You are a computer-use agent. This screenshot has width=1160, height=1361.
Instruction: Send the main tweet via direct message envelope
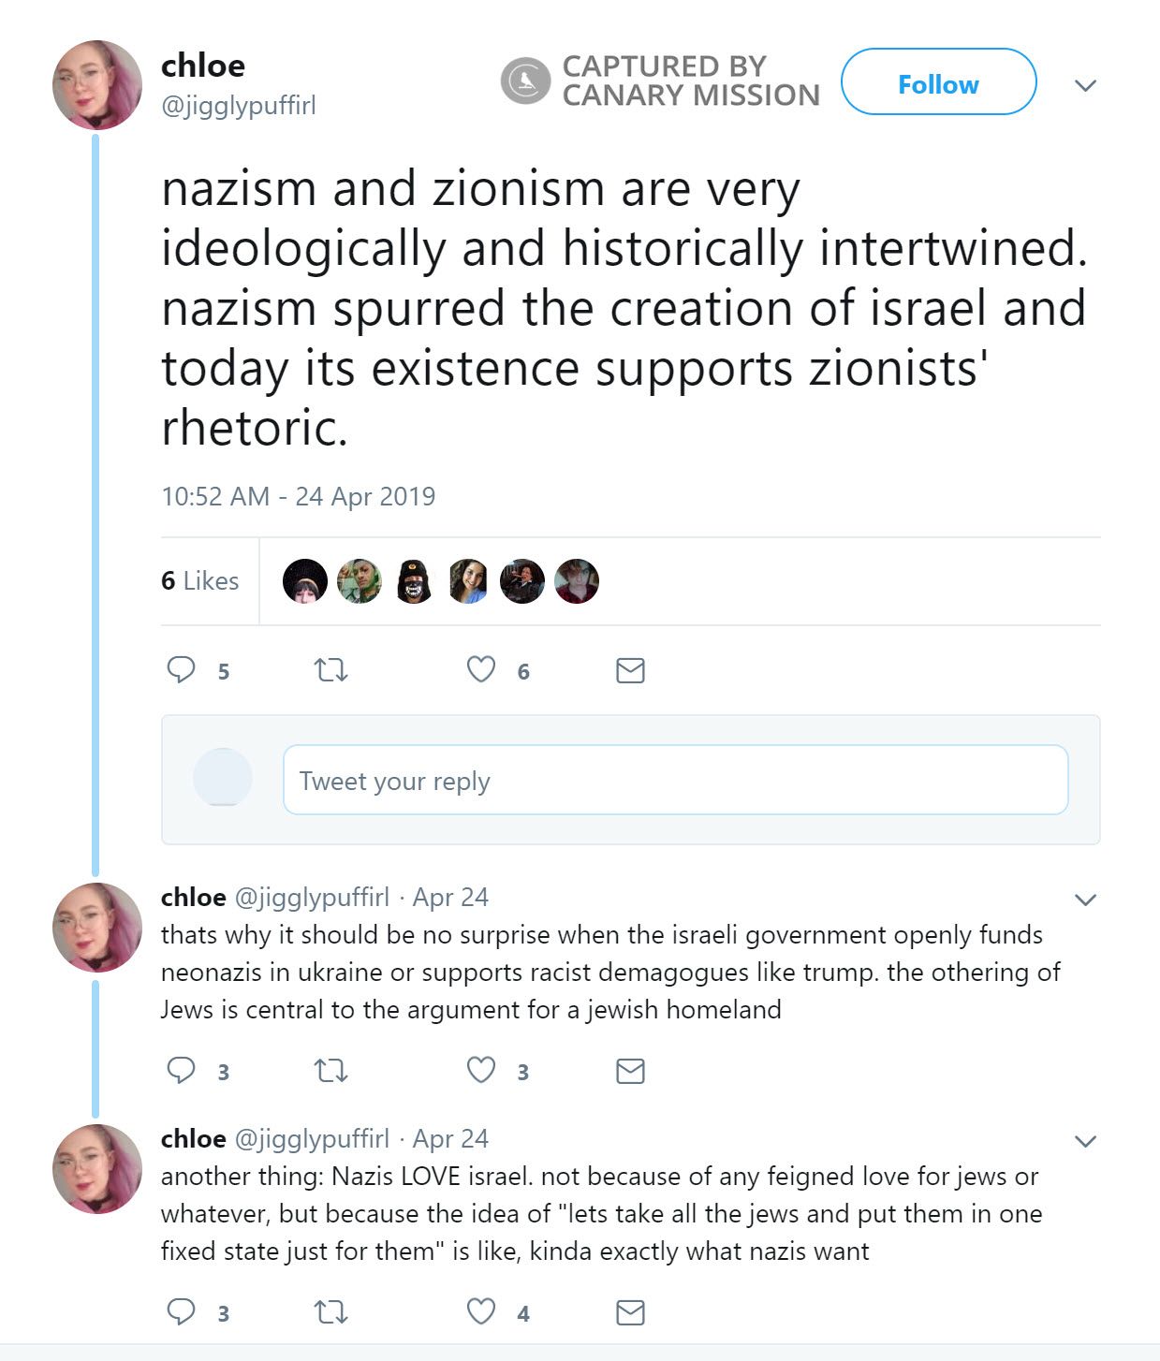tap(630, 670)
